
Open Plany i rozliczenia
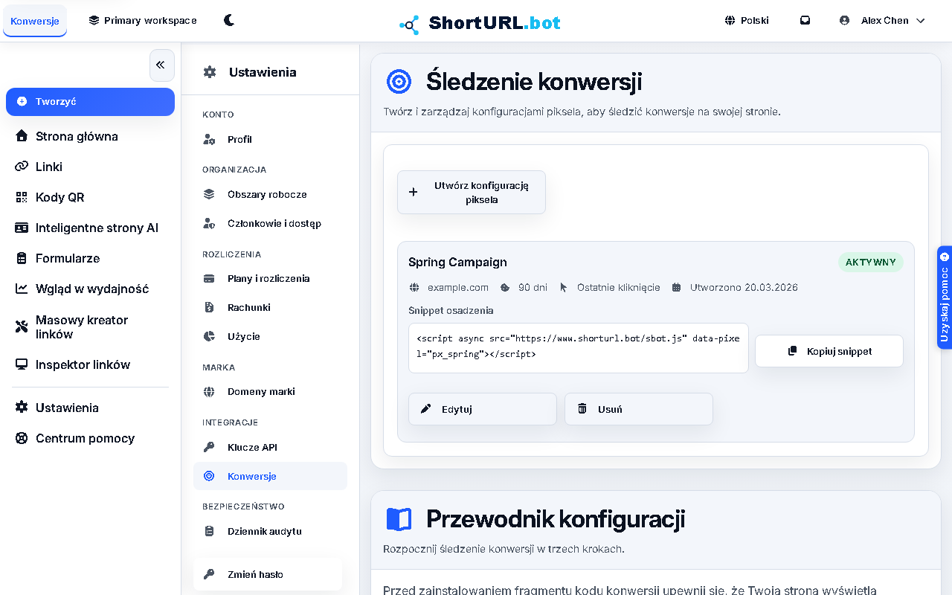[x=270, y=278]
